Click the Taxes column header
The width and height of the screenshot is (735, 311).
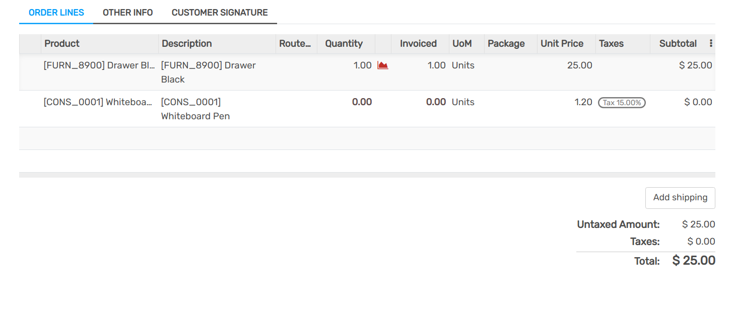[x=611, y=44]
